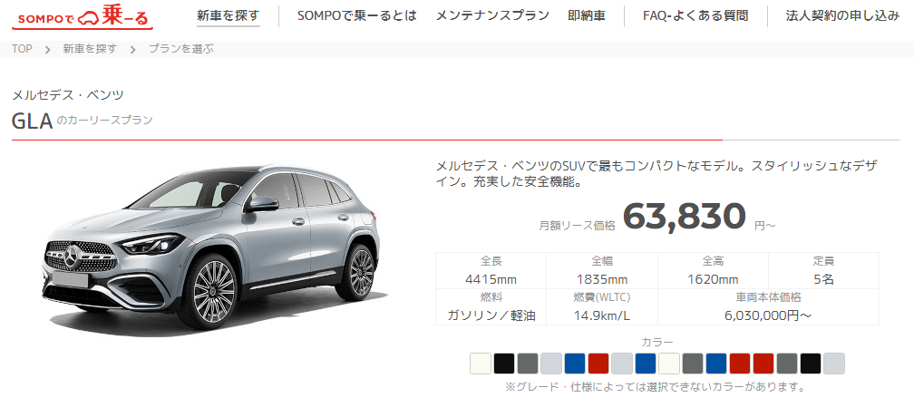This screenshot has height=417, width=914.
Task: Select the first dark gray swatch
Action: pos(528,364)
